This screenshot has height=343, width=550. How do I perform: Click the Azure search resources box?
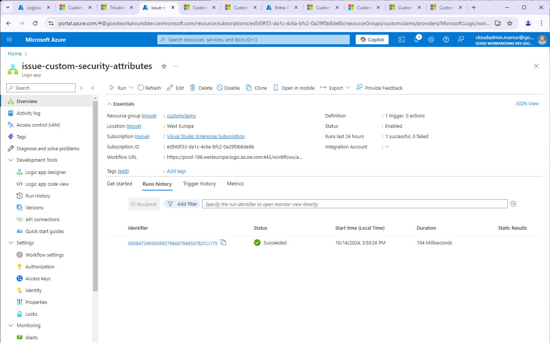coord(254,40)
